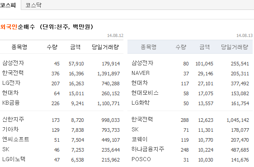Select the amount 6,538 for LG이노텍
The height and width of the screenshot is (167, 254).
point(78,160)
